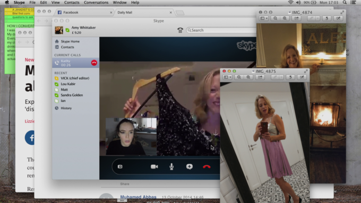Mute the microphone in call controls

pos(171,166)
